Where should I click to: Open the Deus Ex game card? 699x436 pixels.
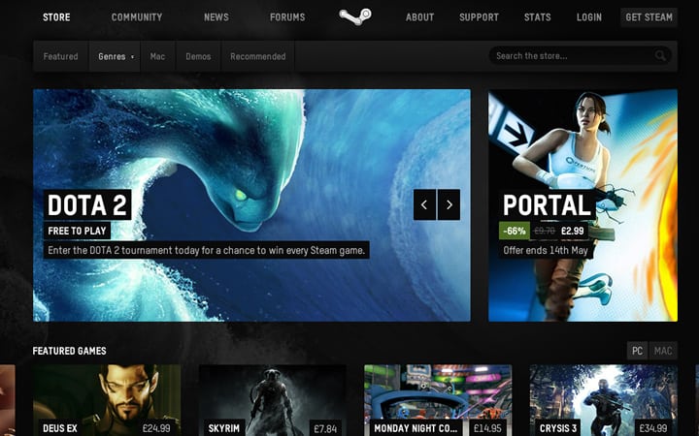pos(107,400)
